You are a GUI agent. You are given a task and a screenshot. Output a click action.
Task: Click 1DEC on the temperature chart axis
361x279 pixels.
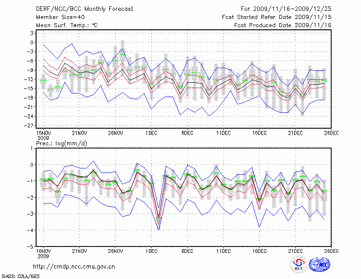[151, 133]
